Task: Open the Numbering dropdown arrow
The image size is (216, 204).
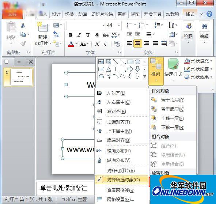Action: 147,25
